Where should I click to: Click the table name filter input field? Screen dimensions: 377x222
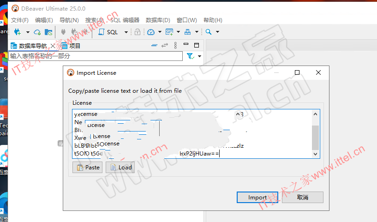(x=96, y=56)
